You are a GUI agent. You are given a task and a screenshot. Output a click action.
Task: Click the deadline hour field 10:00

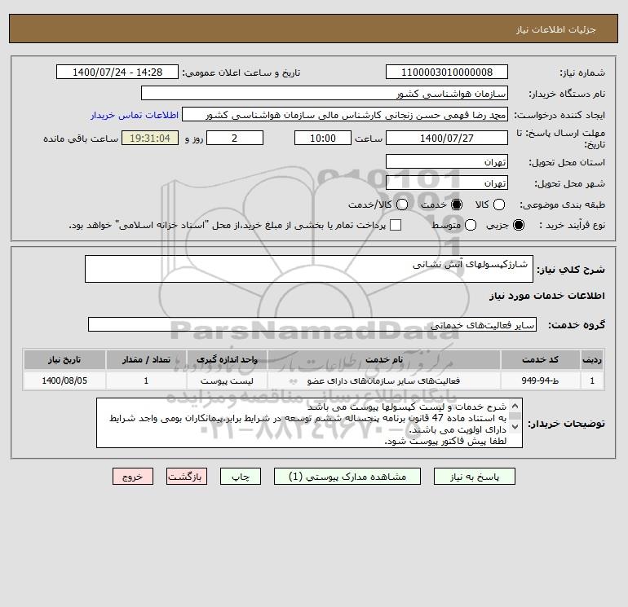click(x=323, y=138)
